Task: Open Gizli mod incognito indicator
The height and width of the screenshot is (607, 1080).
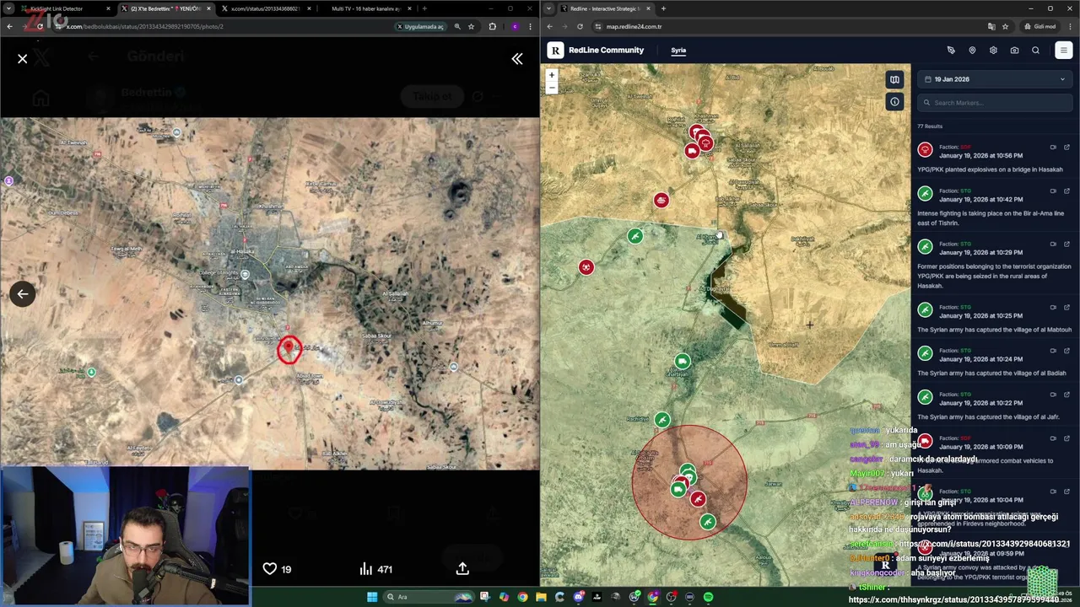Action: pyautogui.click(x=1040, y=26)
